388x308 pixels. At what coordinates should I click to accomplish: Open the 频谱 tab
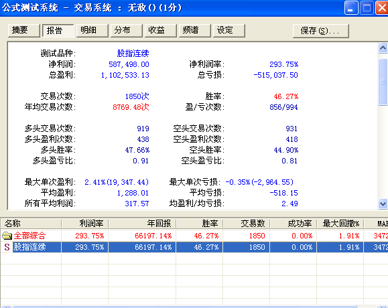tap(195, 31)
